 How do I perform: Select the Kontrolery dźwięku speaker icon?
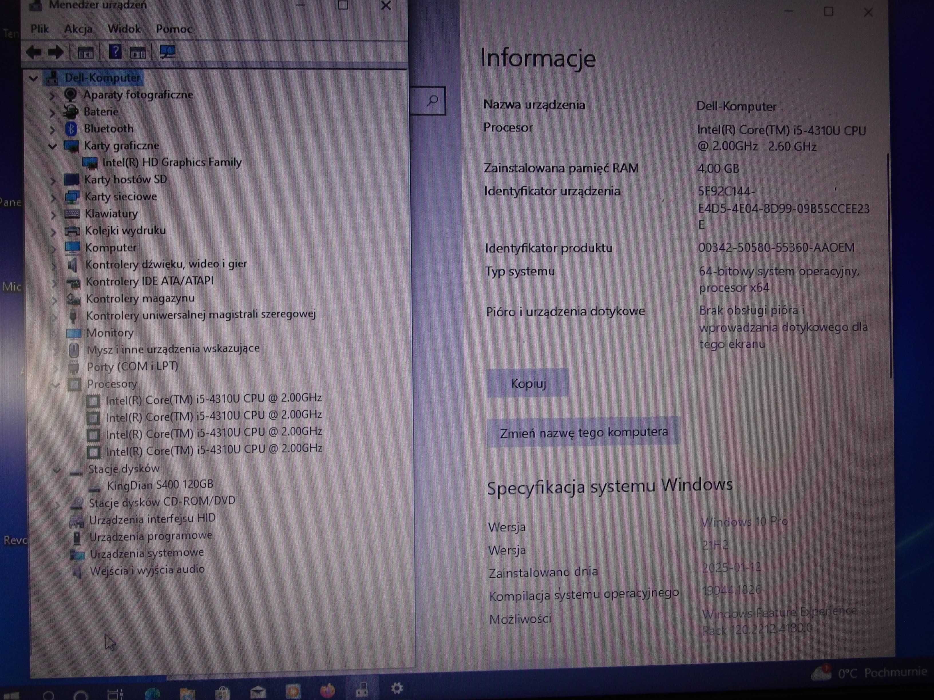[73, 265]
